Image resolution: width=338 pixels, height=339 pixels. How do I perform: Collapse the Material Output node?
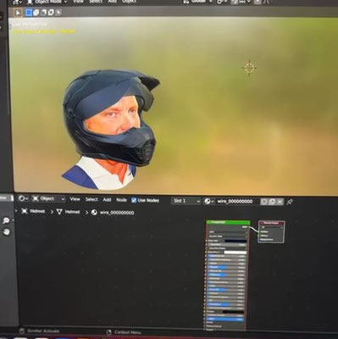[x=261, y=223]
